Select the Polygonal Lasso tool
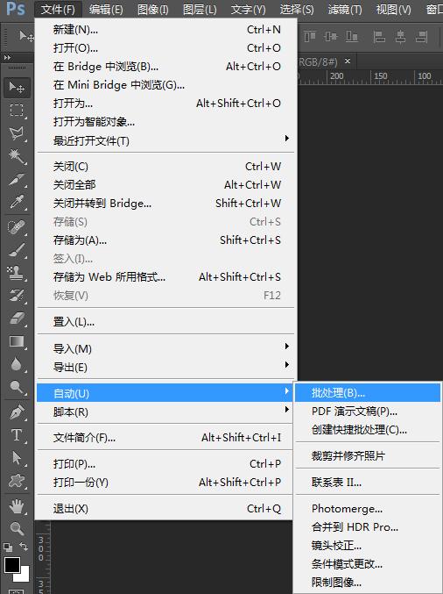443x594 pixels. (17, 133)
